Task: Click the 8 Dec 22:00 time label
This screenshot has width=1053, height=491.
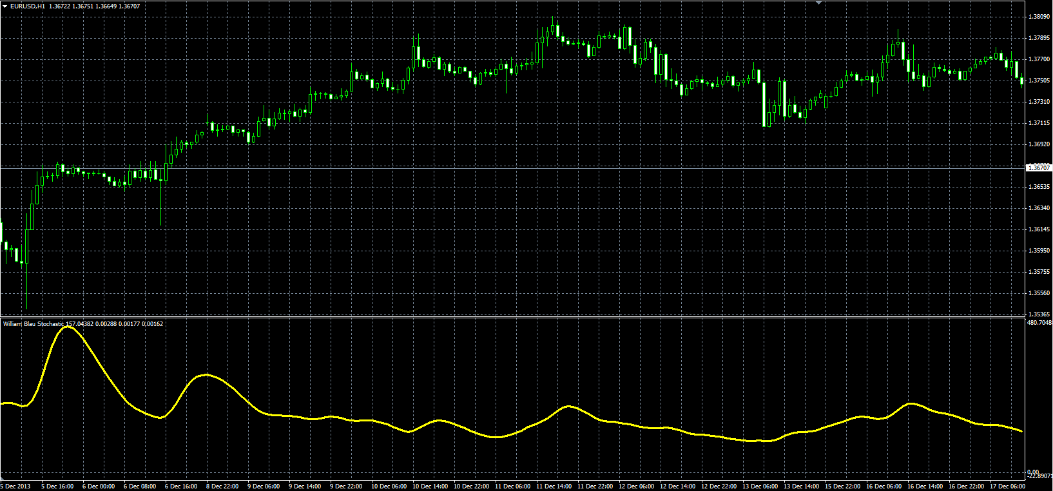Action: tap(222, 486)
